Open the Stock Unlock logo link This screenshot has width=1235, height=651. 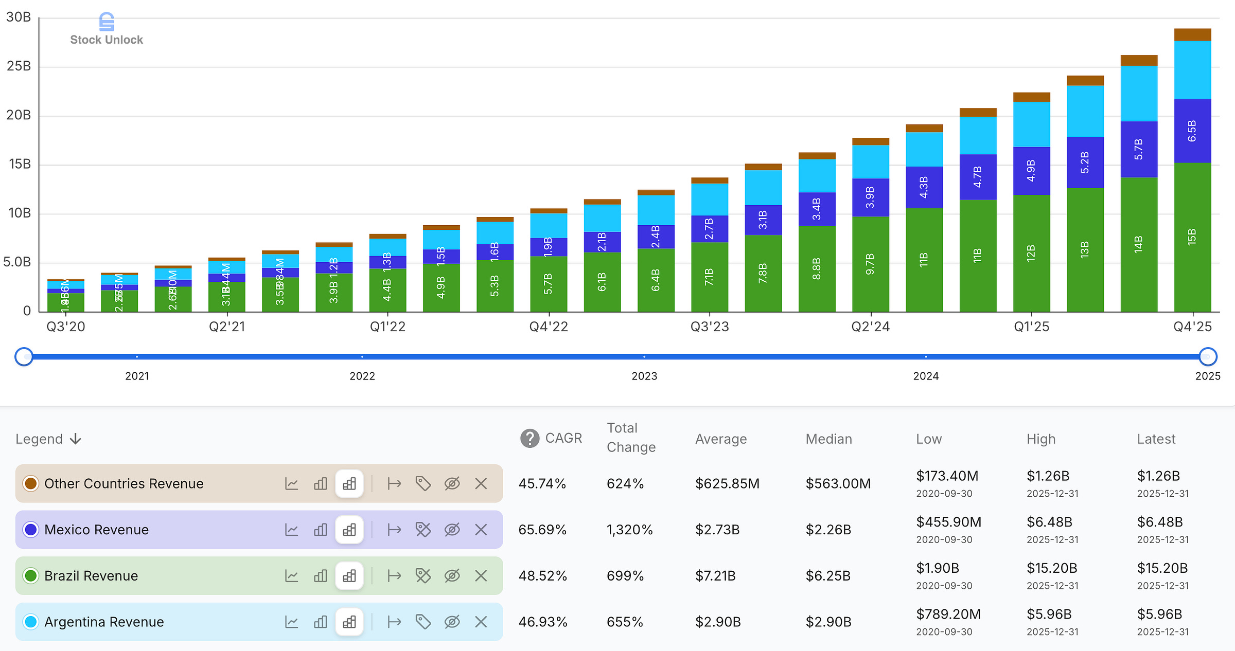pyautogui.click(x=107, y=29)
